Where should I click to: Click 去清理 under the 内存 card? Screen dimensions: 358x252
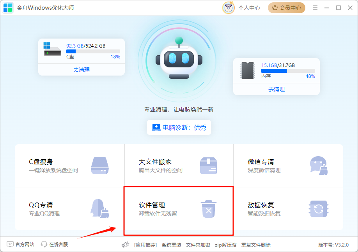point(276,89)
